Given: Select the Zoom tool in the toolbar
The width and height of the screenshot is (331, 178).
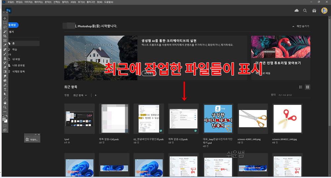Looking at the screenshot, I should pos(5,107).
